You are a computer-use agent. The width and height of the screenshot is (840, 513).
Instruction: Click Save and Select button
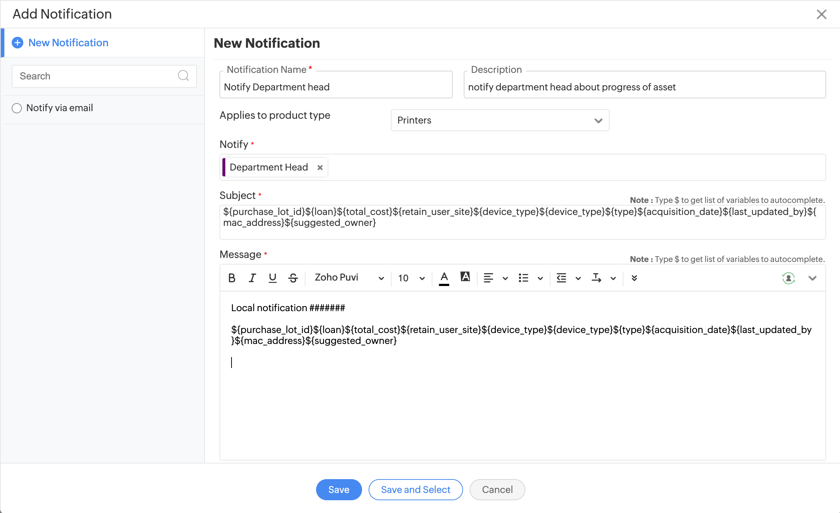pyautogui.click(x=416, y=489)
